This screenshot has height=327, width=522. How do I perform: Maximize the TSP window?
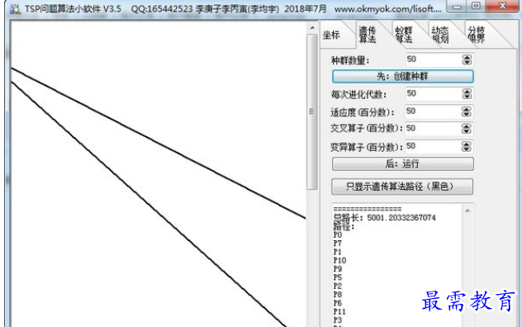[476, 6]
